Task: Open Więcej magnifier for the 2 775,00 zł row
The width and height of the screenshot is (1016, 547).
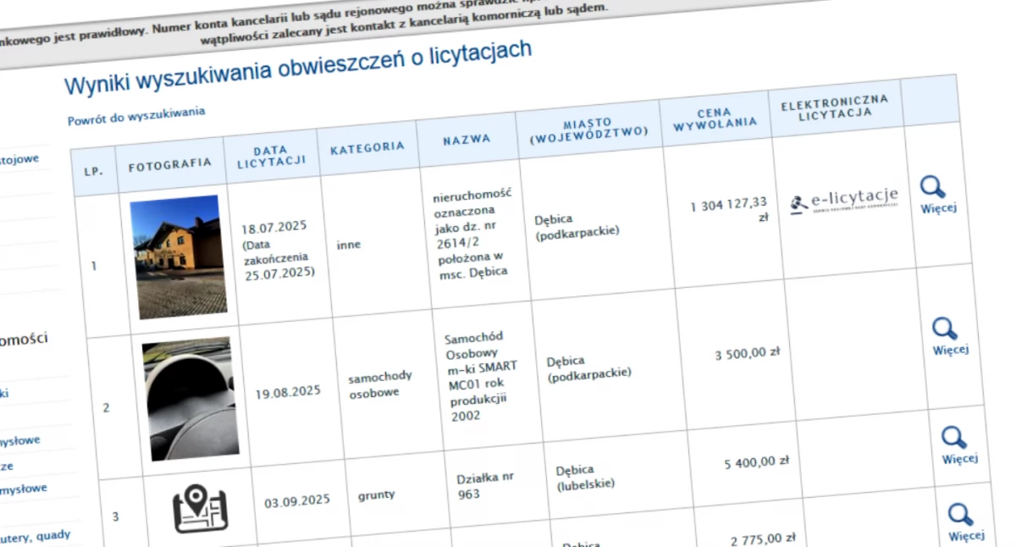Action: coord(960,515)
